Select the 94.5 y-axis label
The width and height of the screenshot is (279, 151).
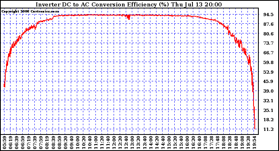pos(268,14)
